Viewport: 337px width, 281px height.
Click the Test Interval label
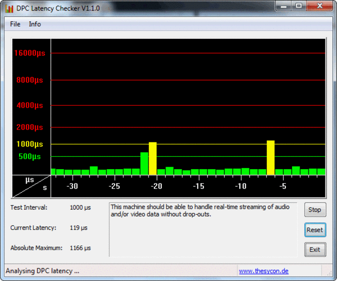coord(29,207)
